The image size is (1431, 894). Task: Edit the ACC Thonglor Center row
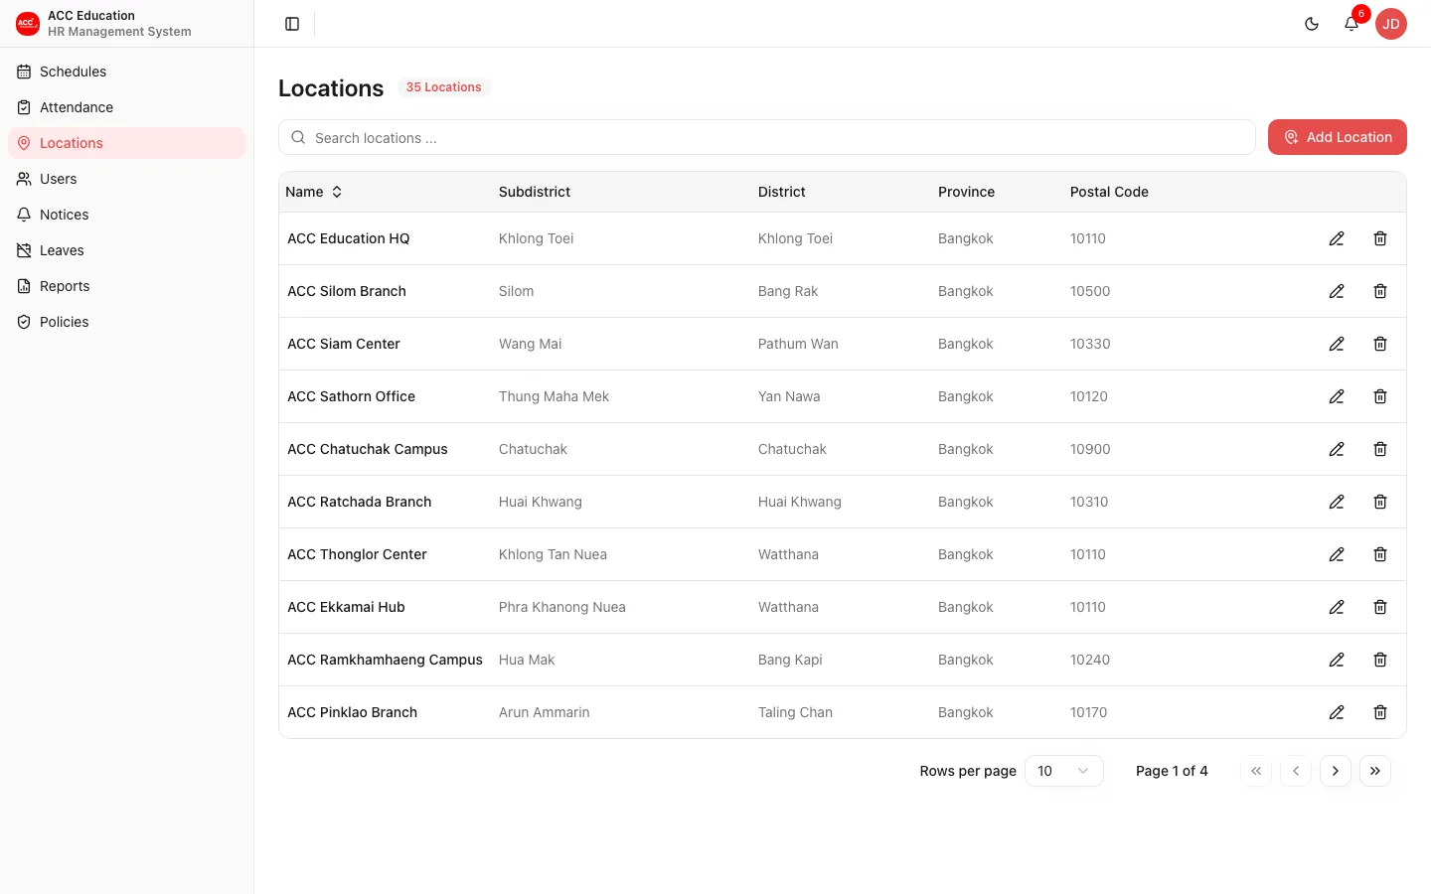click(1337, 554)
